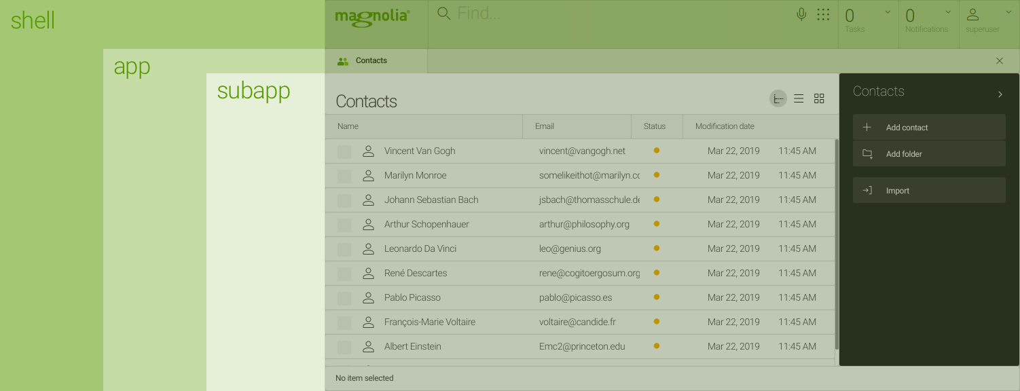Switch to thumbnail grid view icon
This screenshot has height=391, width=1020.
tap(819, 99)
